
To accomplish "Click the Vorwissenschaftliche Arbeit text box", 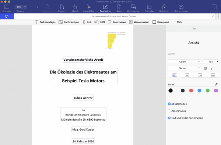I will (x=83, y=60).
